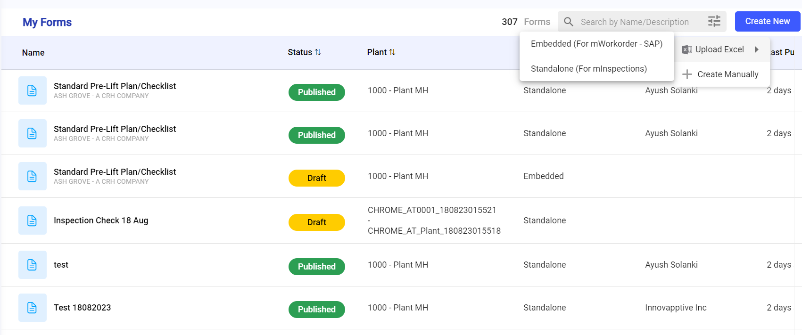
Task: Click the Create New button
Action: 767,21
